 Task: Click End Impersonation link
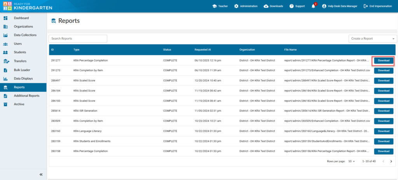tap(377, 6)
